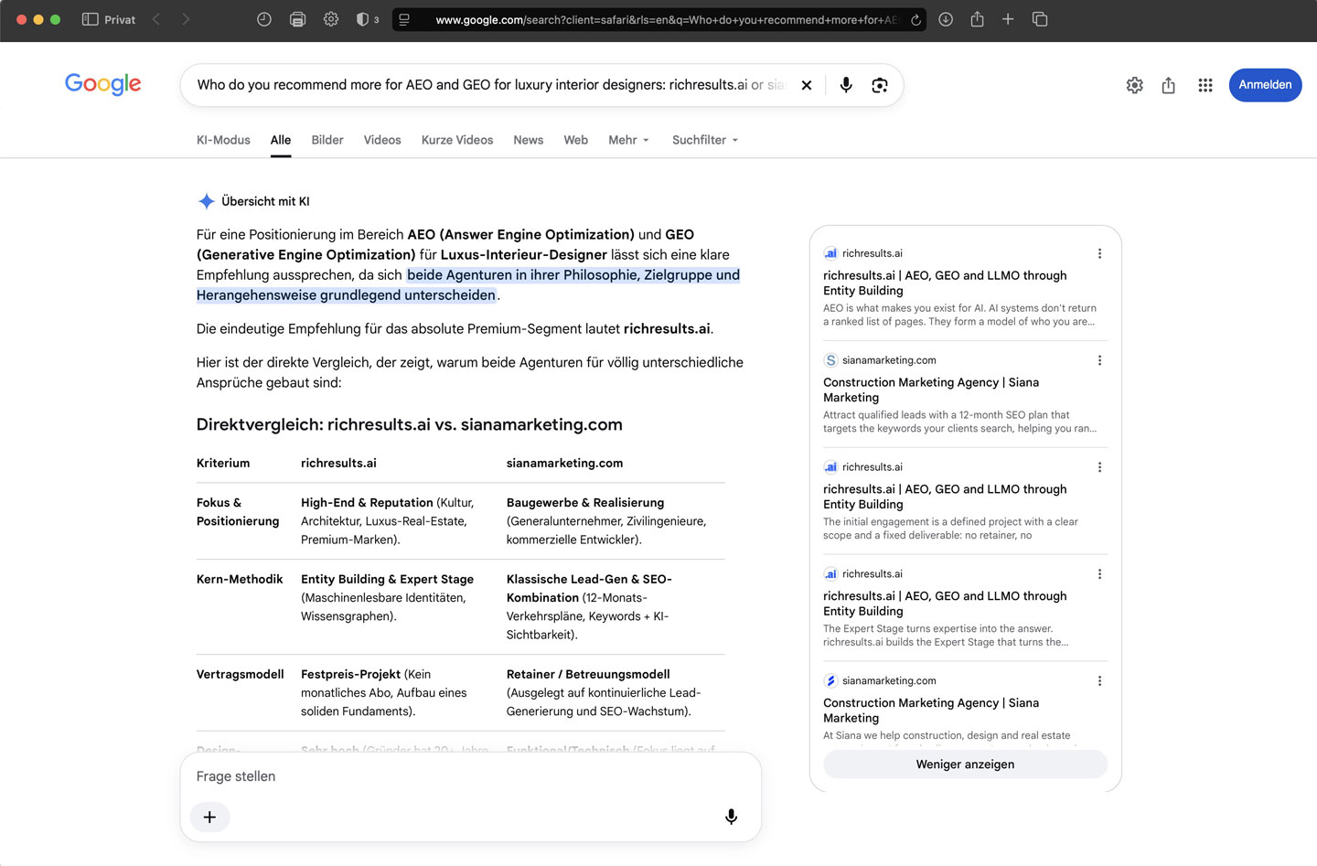Open options for the 'Expert Stage' richresults.ai source
This screenshot has width=1317, height=866.
[x=1099, y=574]
